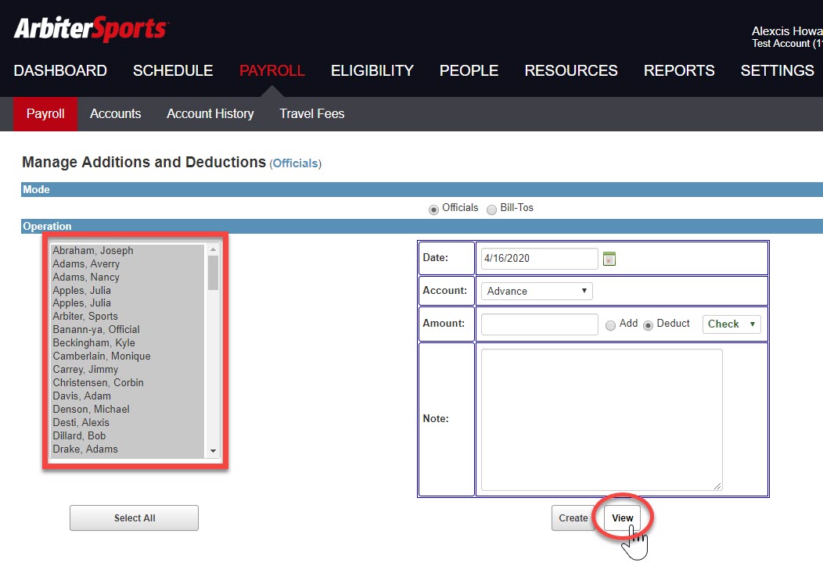Click the ArbiterSports logo
The image size is (823, 573).
tap(91, 29)
